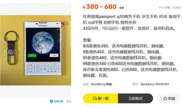Click the 聊一聊 chat button
Viewport: 183px width, 108px height.
100,98
